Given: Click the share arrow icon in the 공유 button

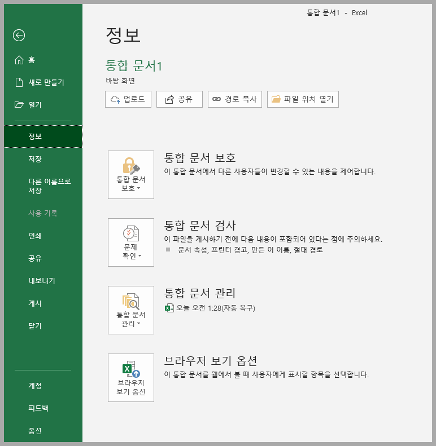Looking at the screenshot, I should click(169, 99).
